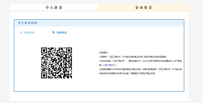Click instruction line 2 about installing the APP
Screen dimensions: 203x103
(x=141, y=63)
